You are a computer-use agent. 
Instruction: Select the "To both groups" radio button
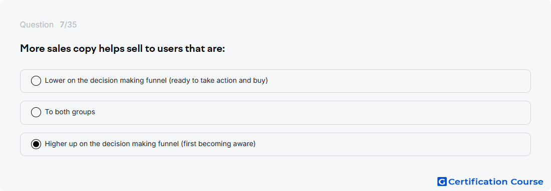point(36,112)
